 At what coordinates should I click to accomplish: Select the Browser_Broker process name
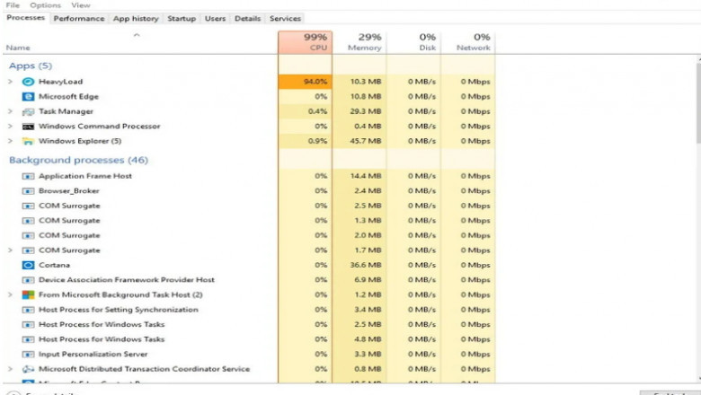click(x=69, y=191)
